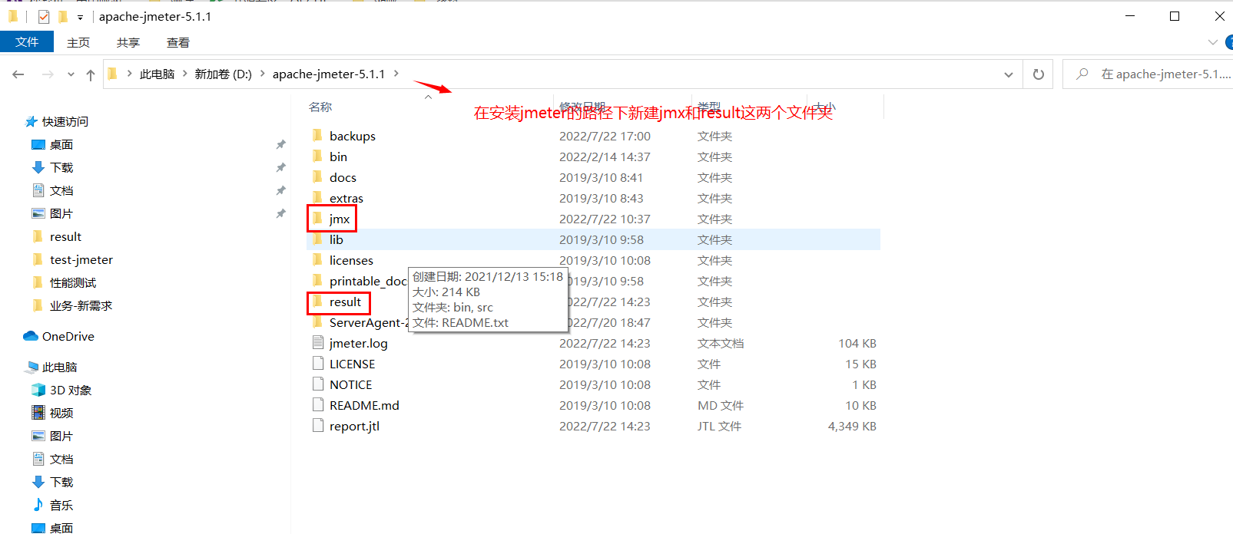This screenshot has width=1233, height=534.
Task: Switch to the 主页 ribbon tab
Action: [x=78, y=42]
